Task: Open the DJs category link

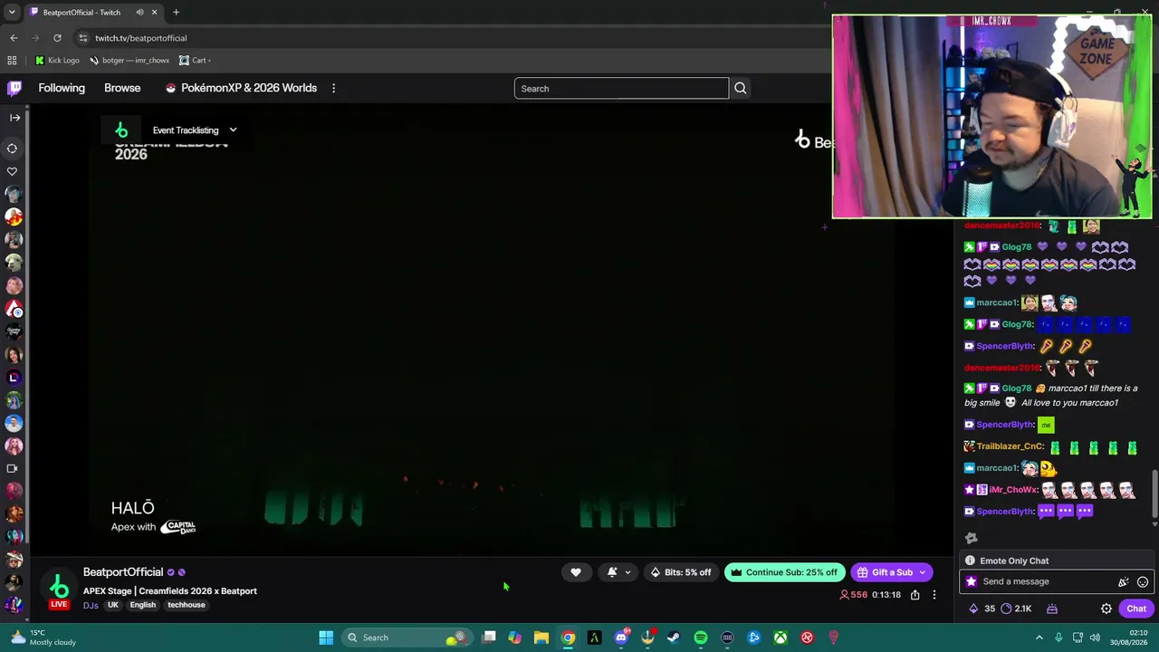Action: point(91,605)
